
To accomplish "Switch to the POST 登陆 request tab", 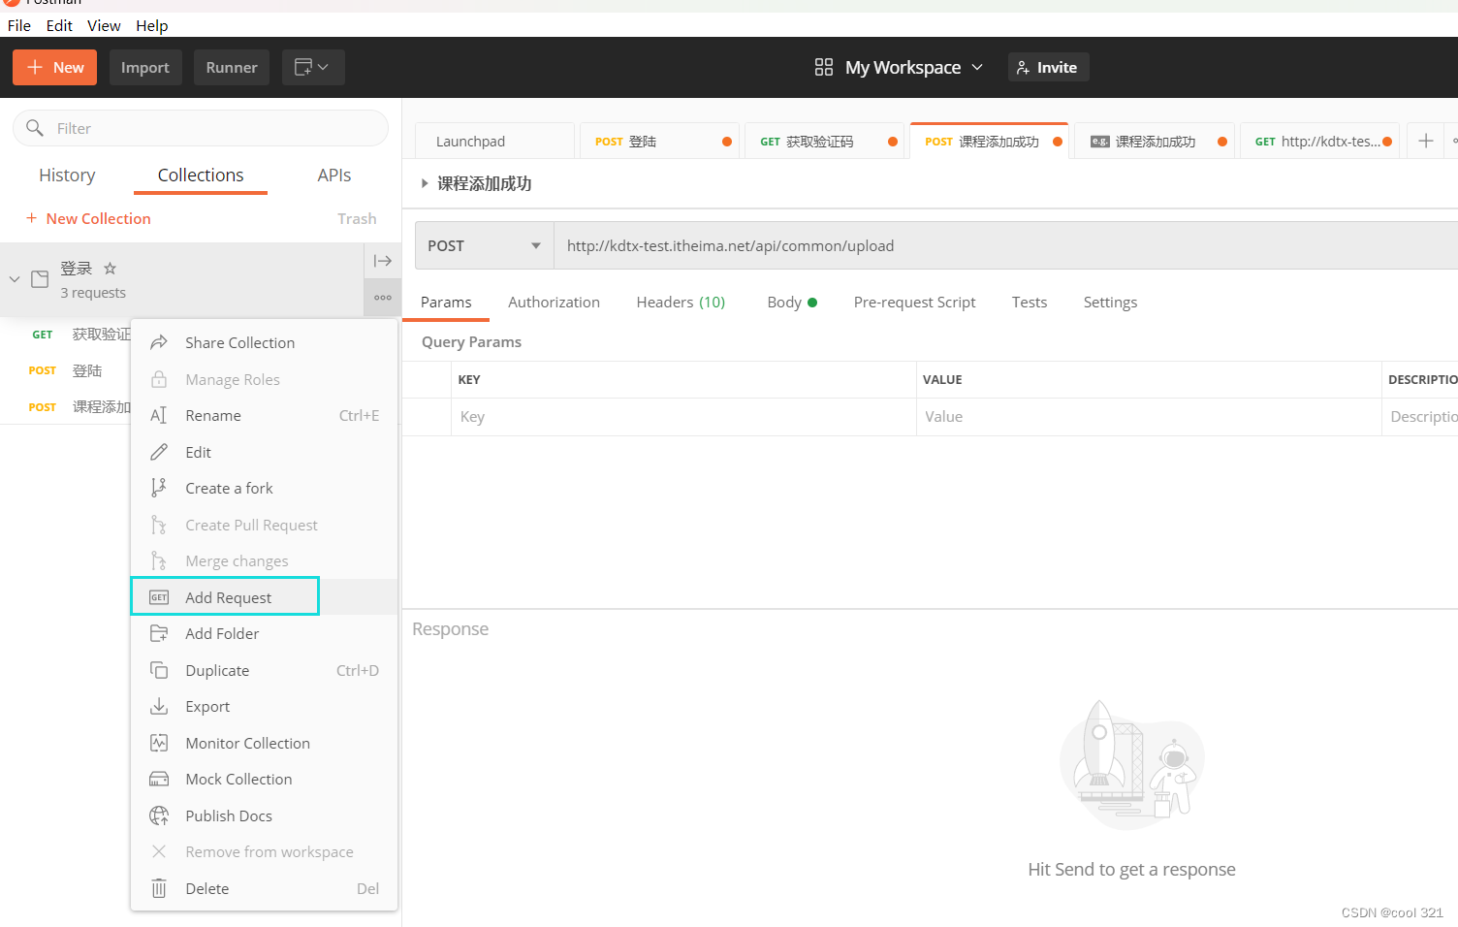I will pos(660,142).
